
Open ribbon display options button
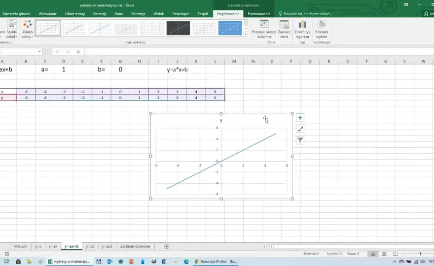(406, 4)
